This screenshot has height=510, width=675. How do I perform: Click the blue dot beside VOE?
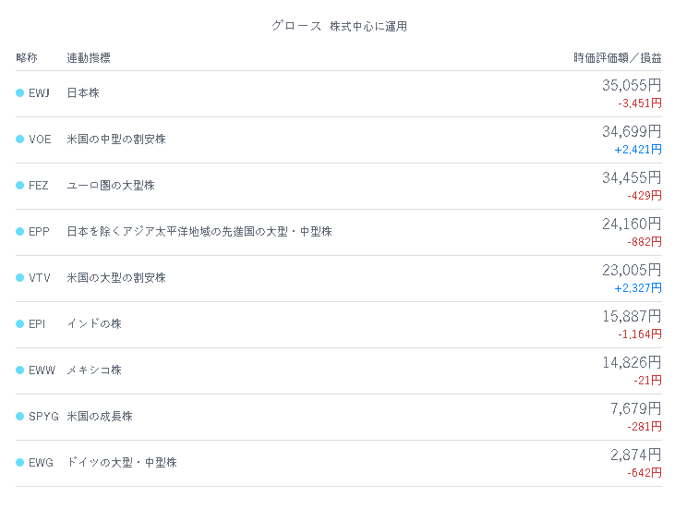[19, 140]
